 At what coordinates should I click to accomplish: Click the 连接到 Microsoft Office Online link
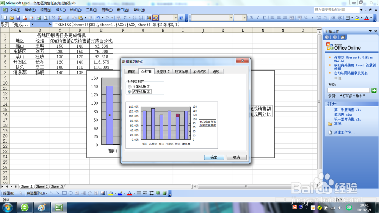click(x=353, y=59)
